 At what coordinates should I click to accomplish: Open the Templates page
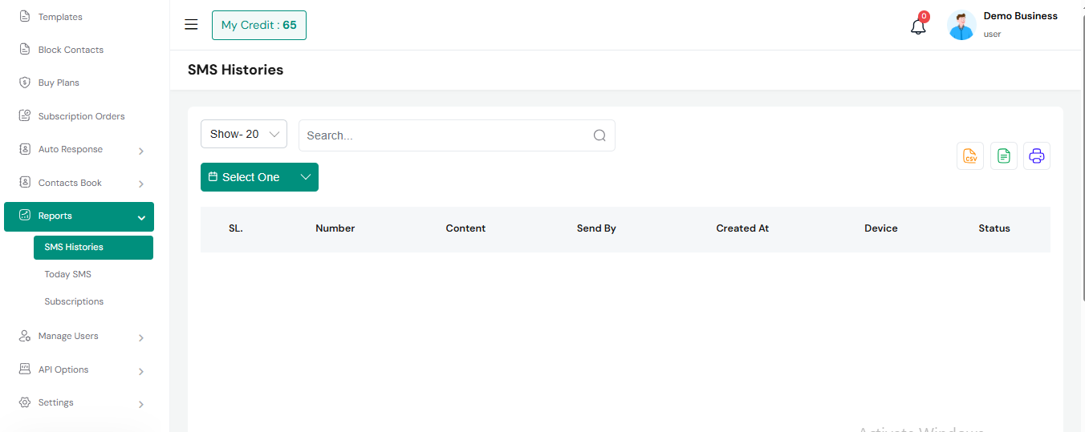point(60,17)
